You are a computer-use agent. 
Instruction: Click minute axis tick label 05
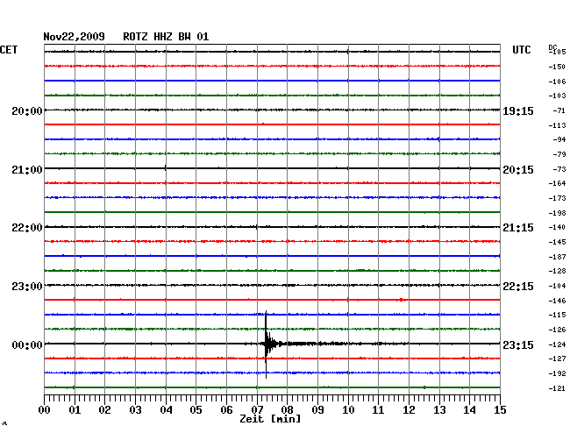tap(196, 410)
